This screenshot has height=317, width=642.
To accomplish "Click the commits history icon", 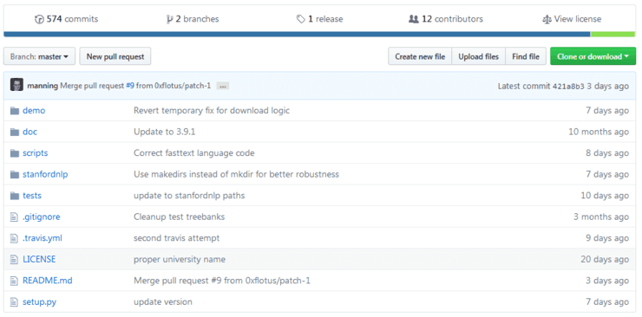I will click(x=39, y=19).
